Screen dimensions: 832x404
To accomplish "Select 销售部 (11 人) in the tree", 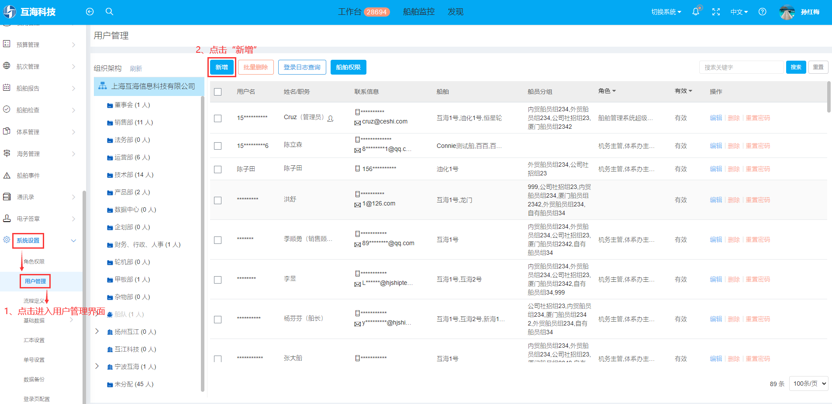I will pyautogui.click(x=134, y=123).
